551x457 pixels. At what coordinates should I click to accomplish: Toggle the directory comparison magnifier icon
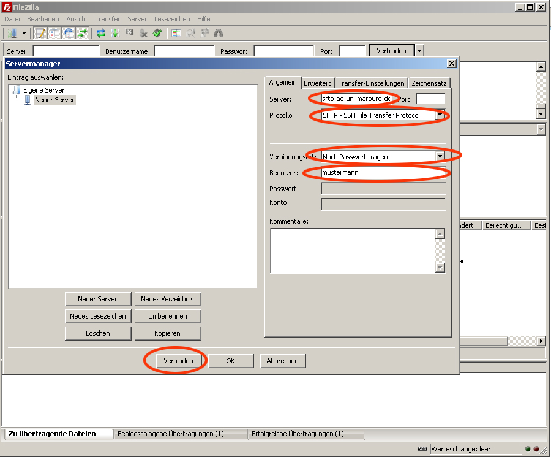click(190, 34)
